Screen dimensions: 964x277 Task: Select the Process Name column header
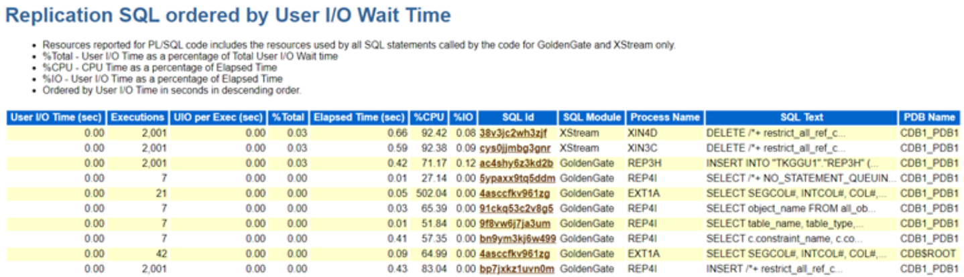665,118
